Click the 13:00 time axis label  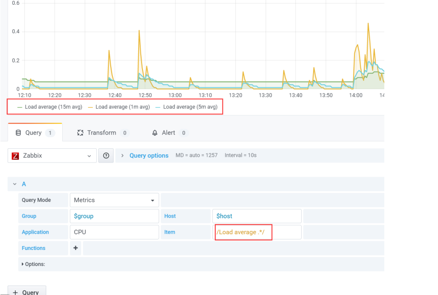point(175,95)
